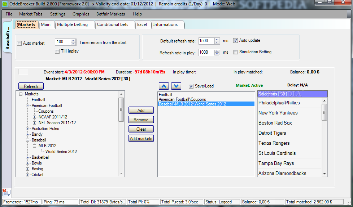Open the Excel tab
Image resolution: width=353 pixels, height=207 pixels.
click(x=142, y=24)
